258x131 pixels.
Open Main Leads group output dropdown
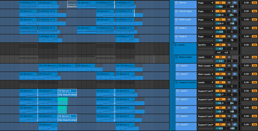pos(205,57)
